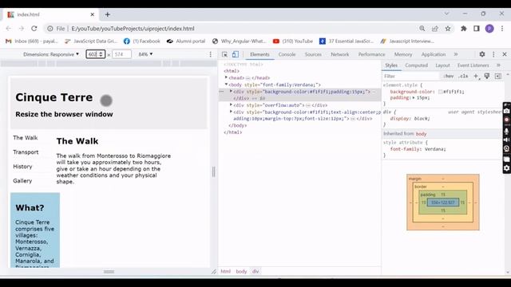
Task: Open Chrome three-dot menu
Action: point(502,29)
